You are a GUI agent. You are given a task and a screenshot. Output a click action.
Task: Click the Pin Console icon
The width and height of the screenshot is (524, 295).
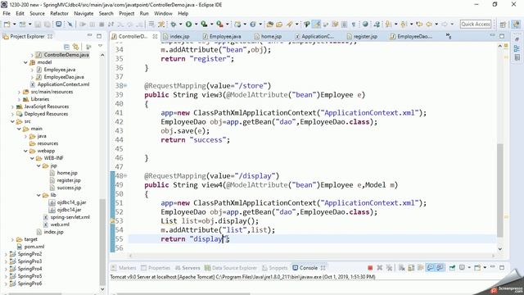tap(452, 268)
